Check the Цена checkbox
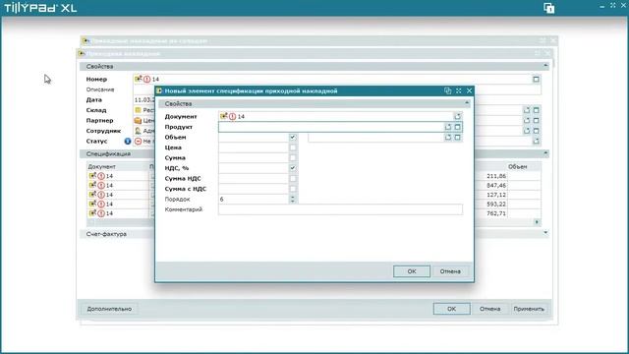 coord(293,147)
